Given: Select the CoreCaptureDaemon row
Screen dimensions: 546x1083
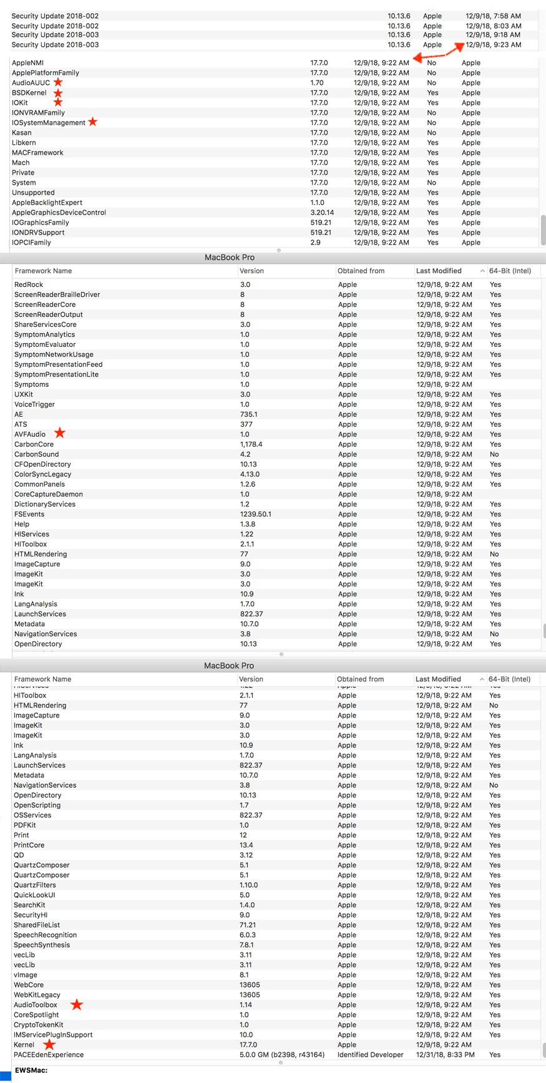Looking at the screenshot, I should pyautogui.click(x=277, y=494).
